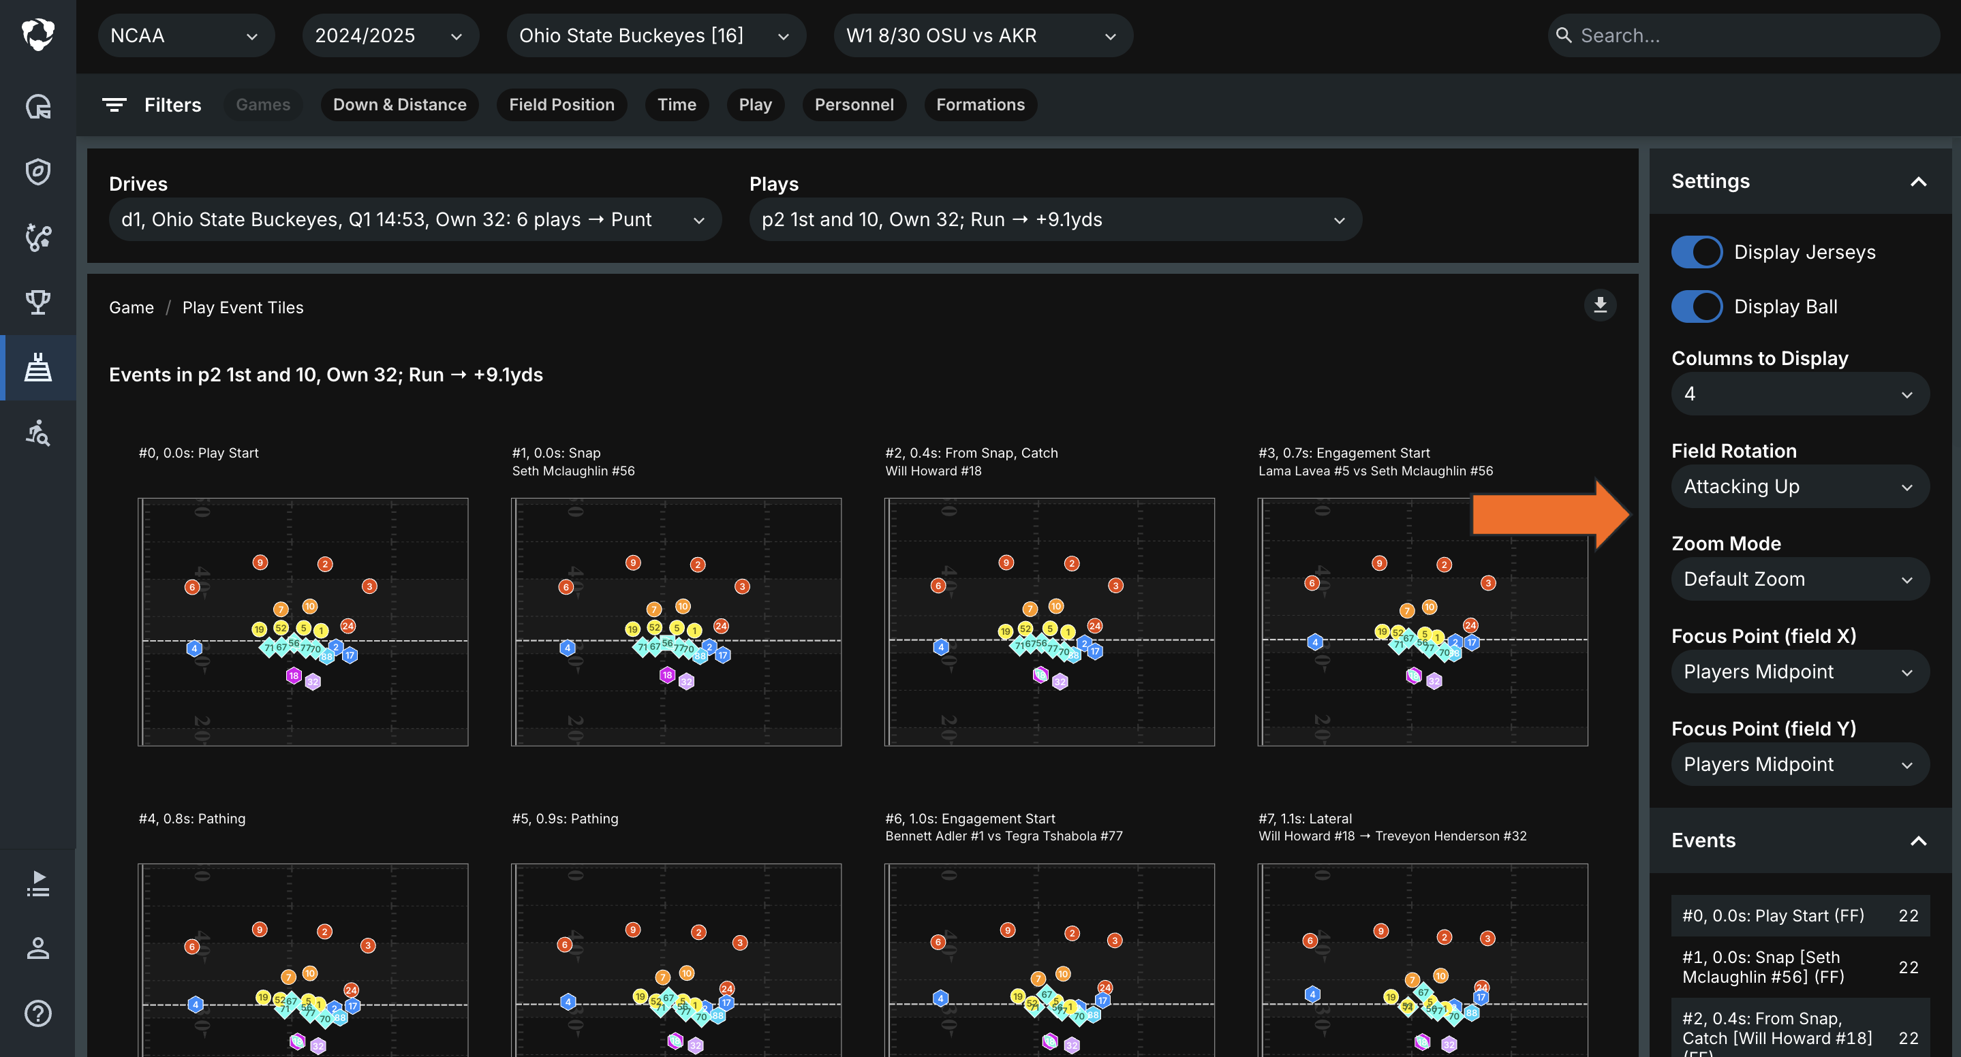Open Columns to Display dropdown
Viewport: 1961px width, 1057px height.
(1800, 394)
